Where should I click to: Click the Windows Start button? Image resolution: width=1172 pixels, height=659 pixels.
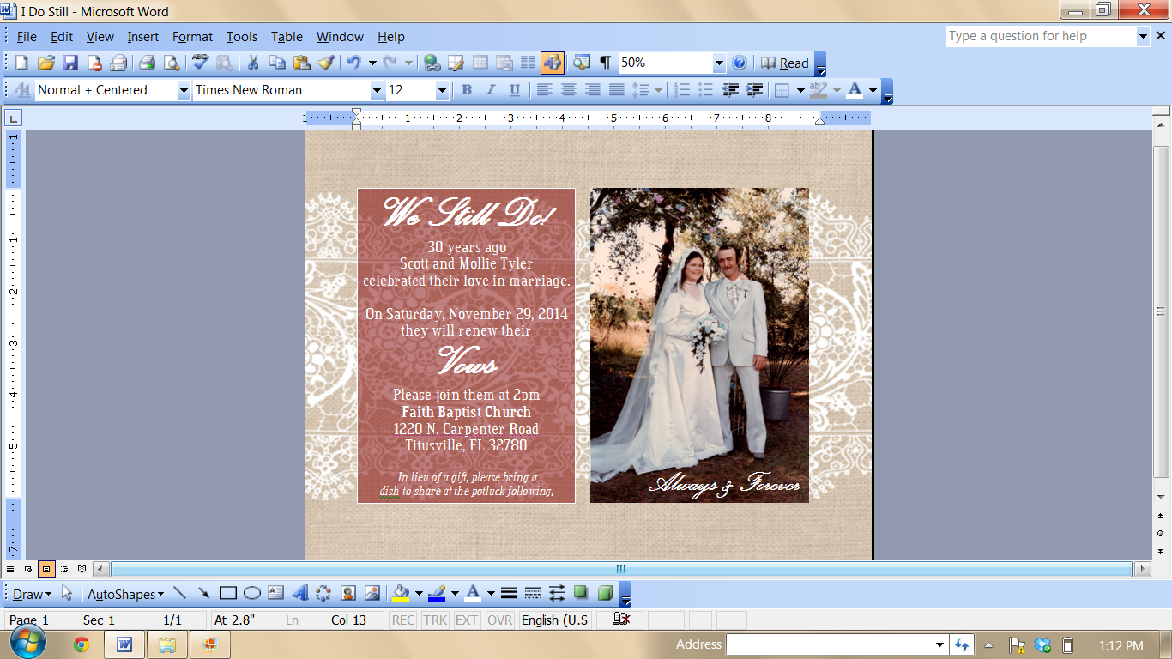(27, 644)
